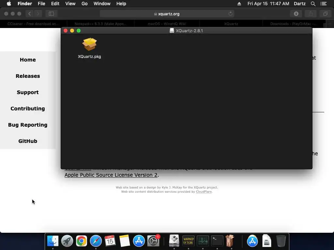The width and height of the screenshot is (334, 250).
Task: Open Home link in XQuartz site sidebar
Action: click(28, 60)
